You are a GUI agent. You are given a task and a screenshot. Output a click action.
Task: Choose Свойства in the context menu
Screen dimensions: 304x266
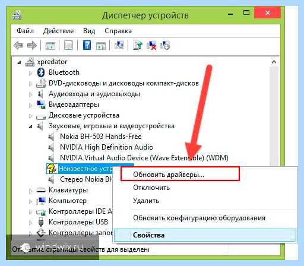coord(205,235)
